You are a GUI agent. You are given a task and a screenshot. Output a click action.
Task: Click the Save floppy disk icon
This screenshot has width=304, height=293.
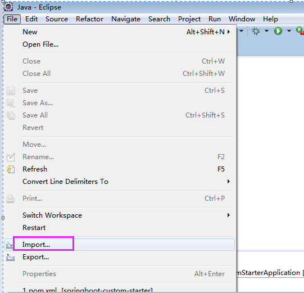11,91
